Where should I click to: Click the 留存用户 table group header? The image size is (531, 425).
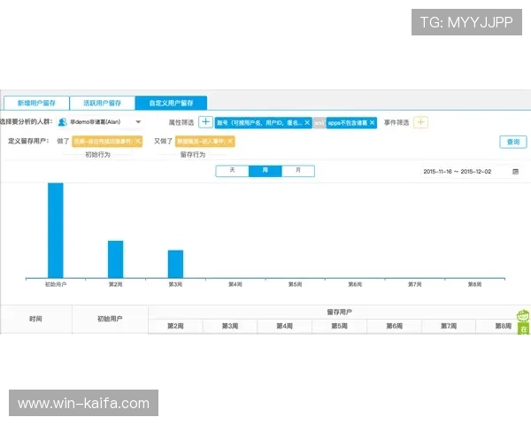coord(339,312)
